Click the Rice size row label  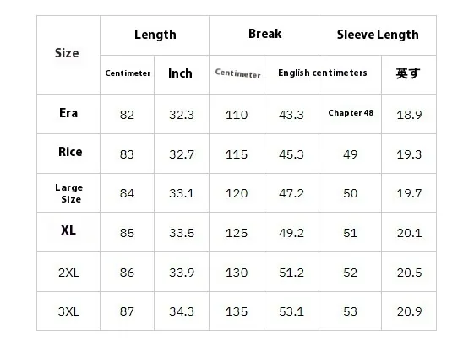coord(70,152)
